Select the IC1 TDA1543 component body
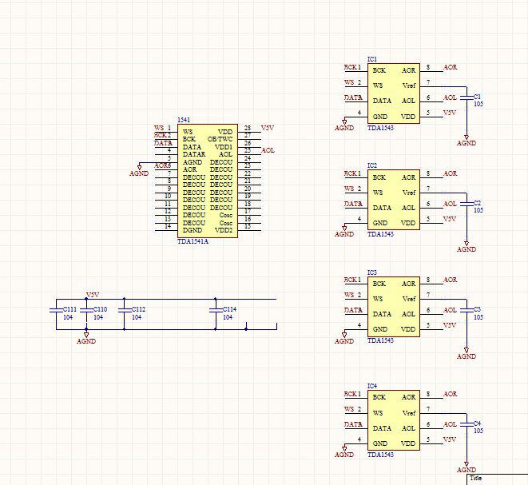Screen dimensions: 528x485 (x=394, y=93)
